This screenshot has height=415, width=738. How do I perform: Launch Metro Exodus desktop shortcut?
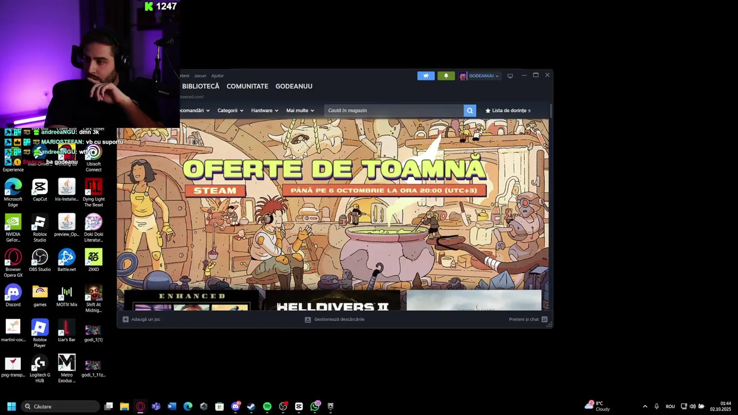point(66,369)
